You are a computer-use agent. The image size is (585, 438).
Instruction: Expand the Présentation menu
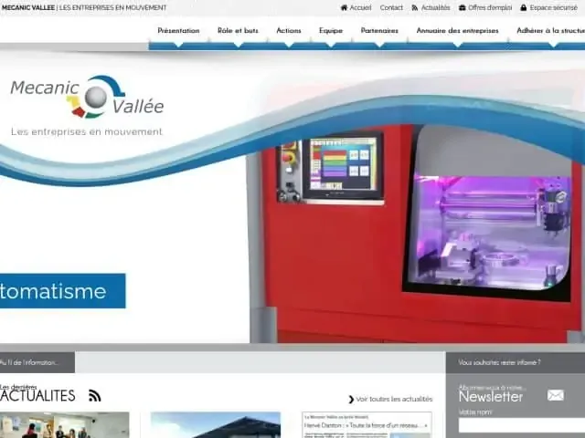tap(178, 31)
